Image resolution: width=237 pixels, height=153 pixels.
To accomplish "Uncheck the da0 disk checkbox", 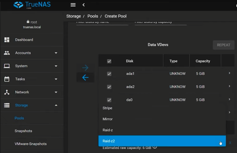I will [x=109, y=100].
